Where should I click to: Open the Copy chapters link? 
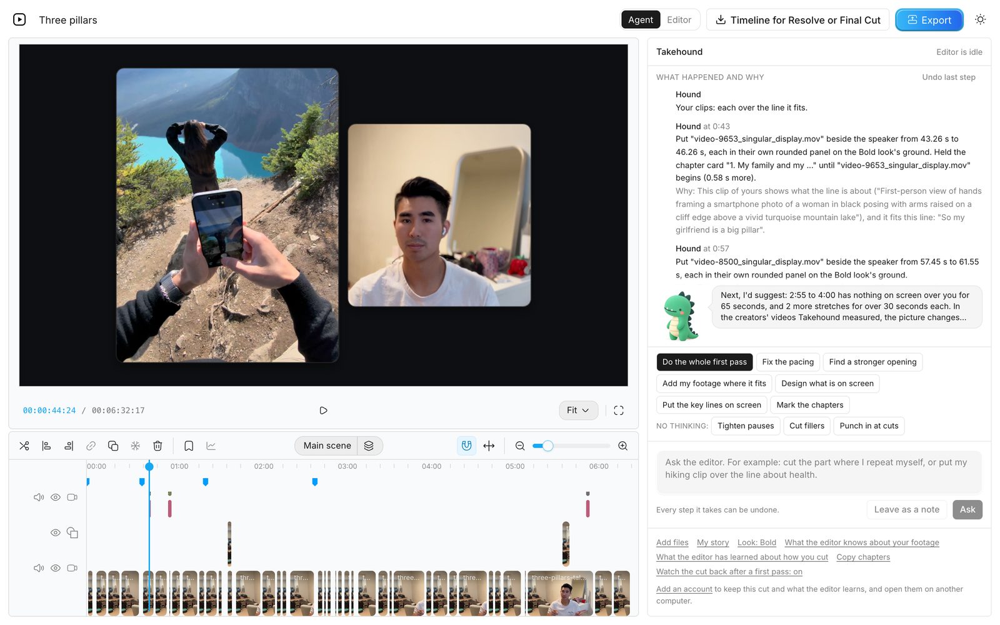pyautogui.click(x=863, y=557)
